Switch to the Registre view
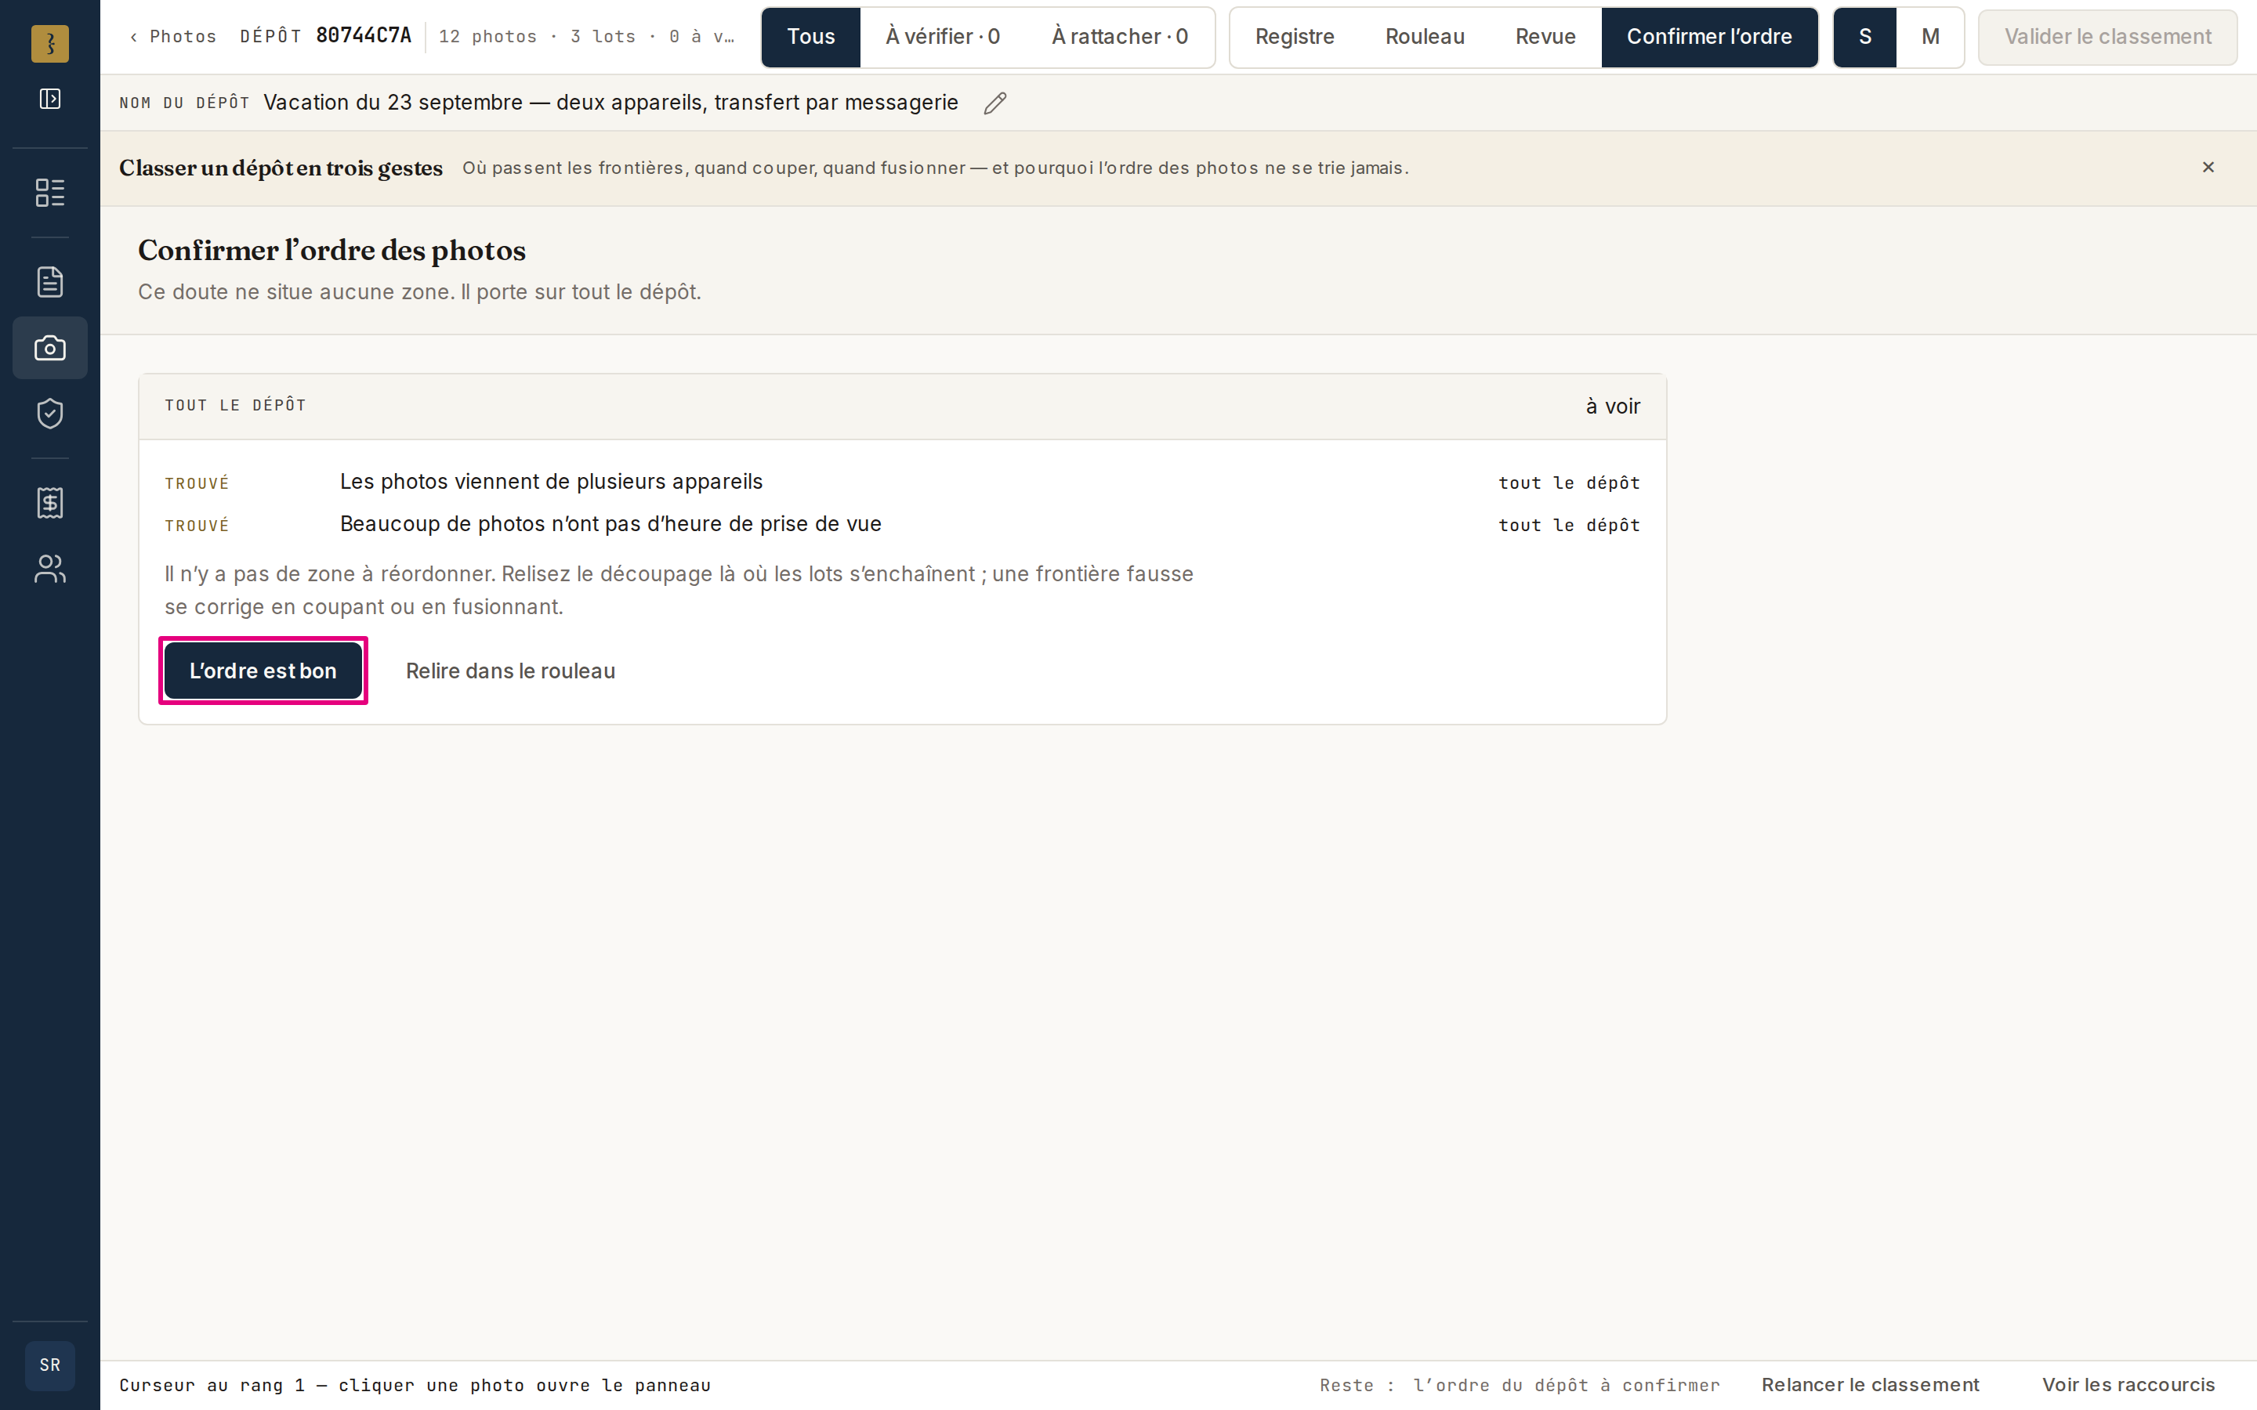 tap(1295, 36)
